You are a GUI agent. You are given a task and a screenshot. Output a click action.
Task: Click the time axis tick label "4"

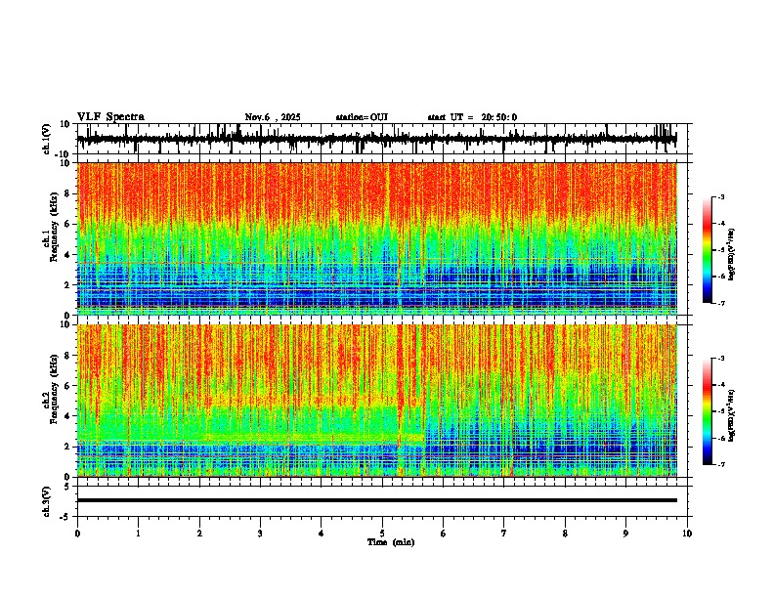[322, 533]
